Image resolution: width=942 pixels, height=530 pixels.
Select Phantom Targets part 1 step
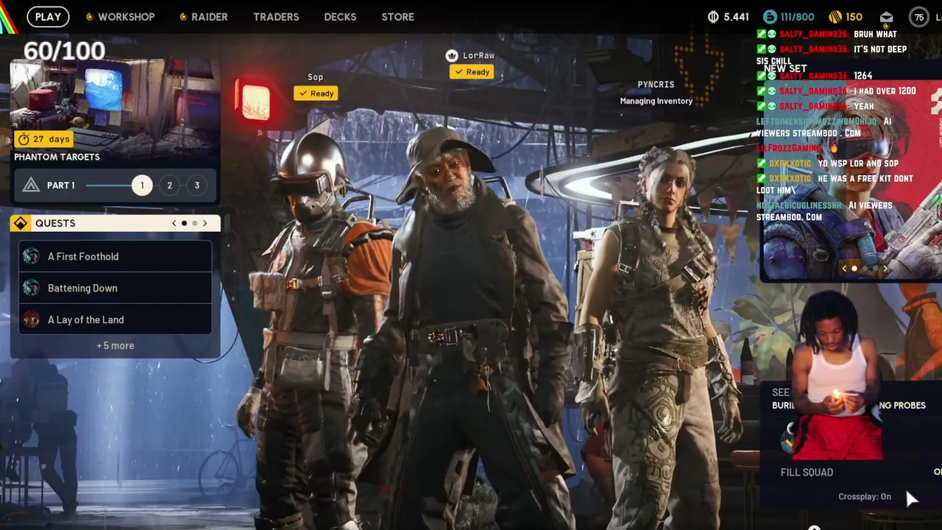[x=142, y=185]
